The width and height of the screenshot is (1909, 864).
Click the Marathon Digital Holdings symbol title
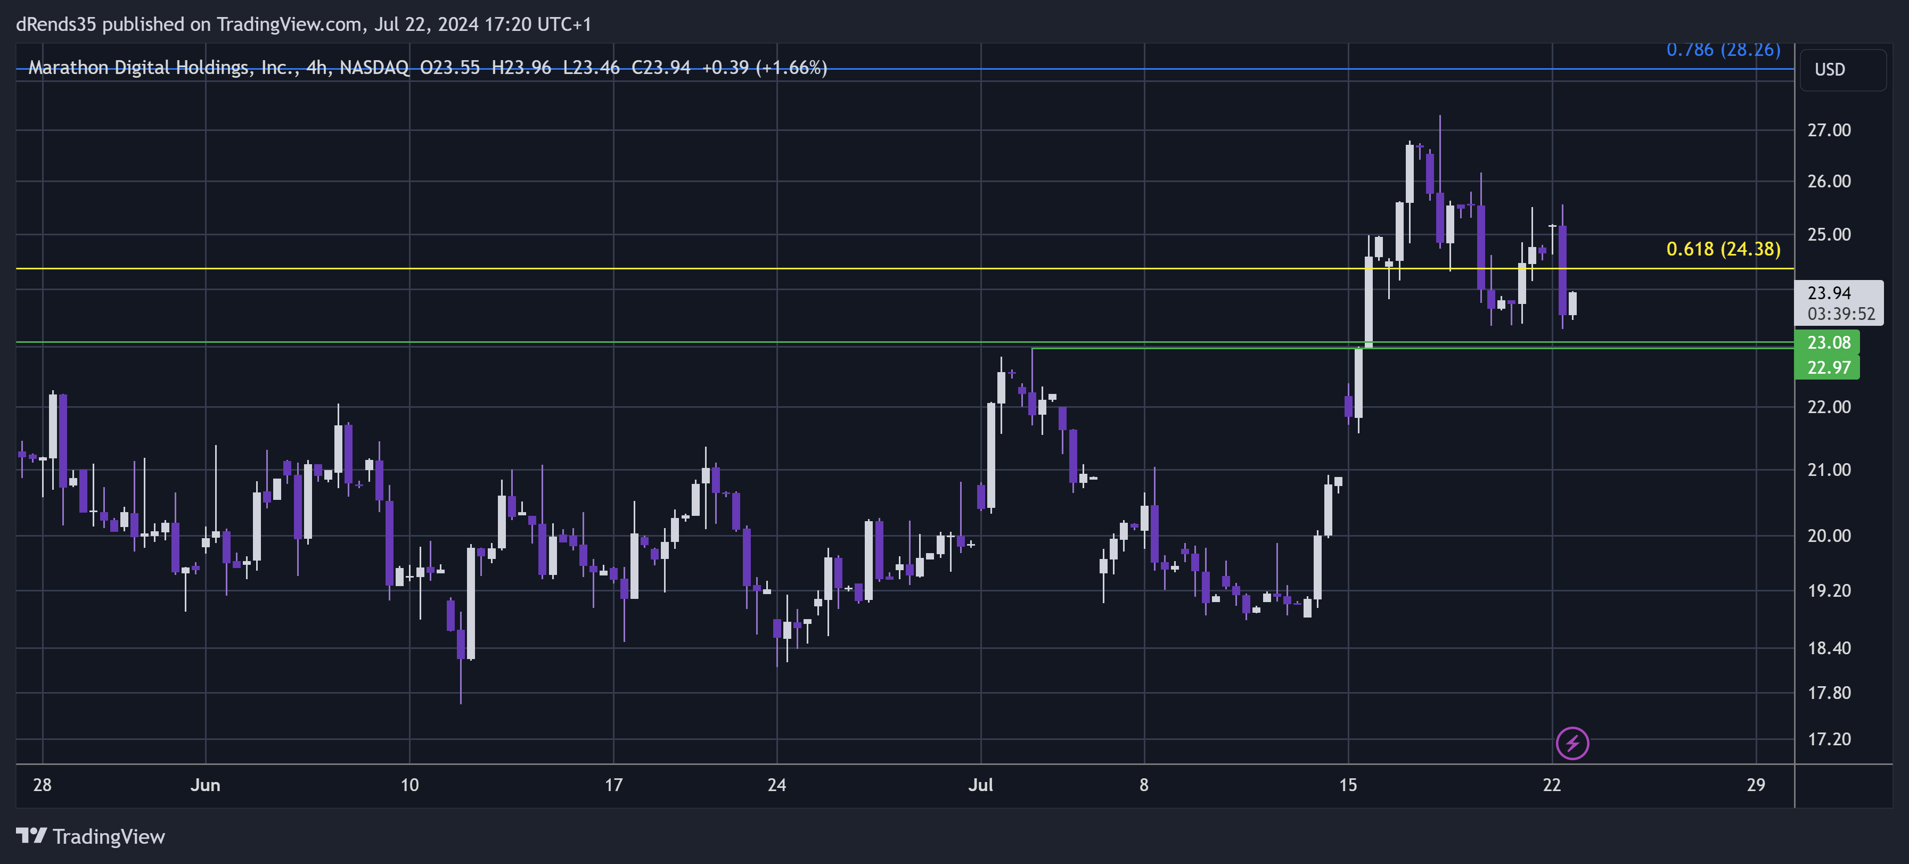click(x=163, y=68)
